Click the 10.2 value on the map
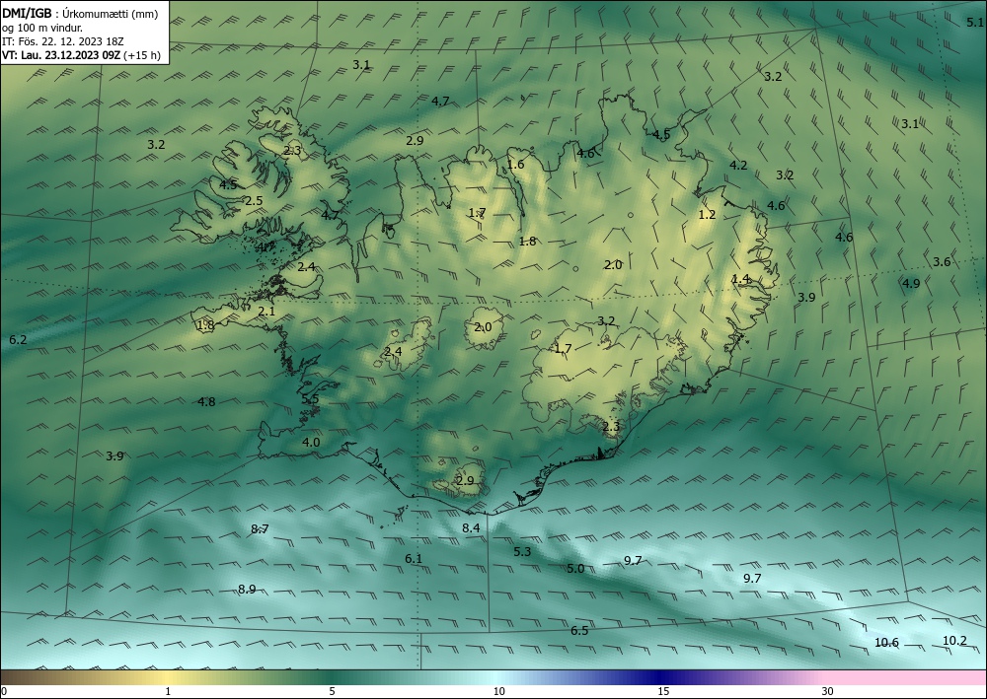 [x=954, y=641]
